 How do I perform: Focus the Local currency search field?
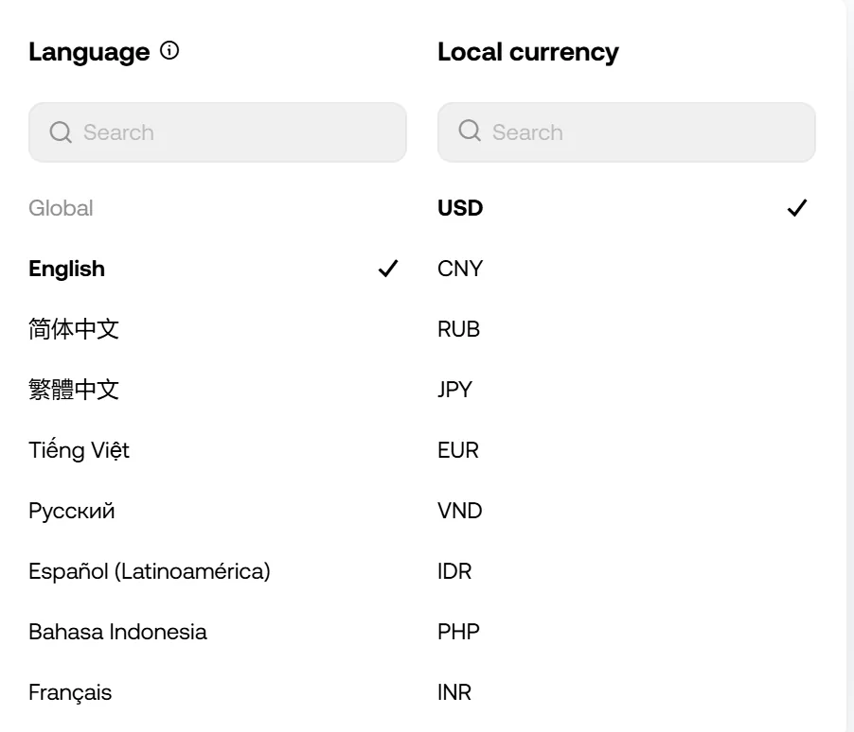click(627, 132)
